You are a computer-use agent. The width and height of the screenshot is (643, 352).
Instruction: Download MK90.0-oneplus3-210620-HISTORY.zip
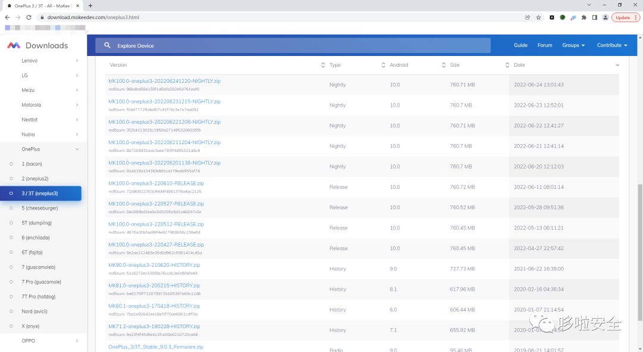[x=154, y=265]
